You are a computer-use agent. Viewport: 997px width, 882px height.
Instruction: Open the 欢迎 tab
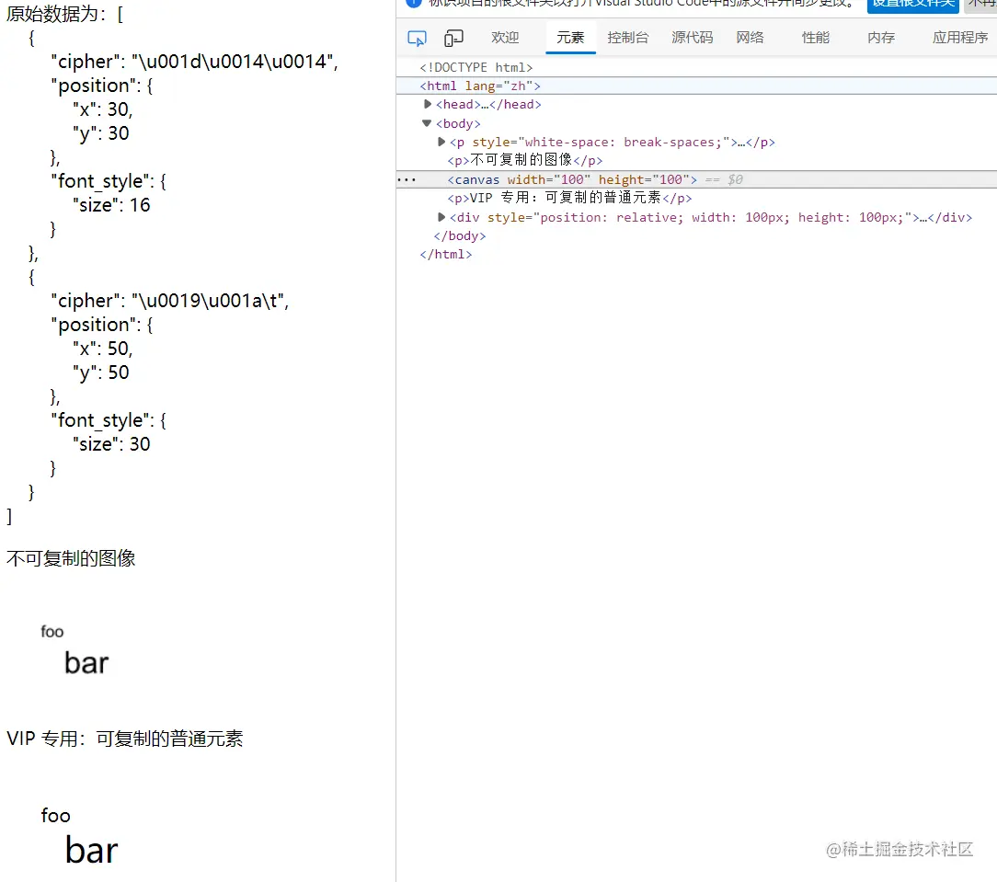[505, 38]
